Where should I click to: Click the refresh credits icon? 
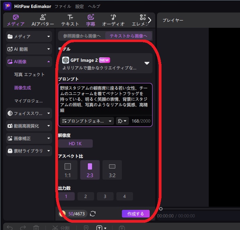(93, 214)
